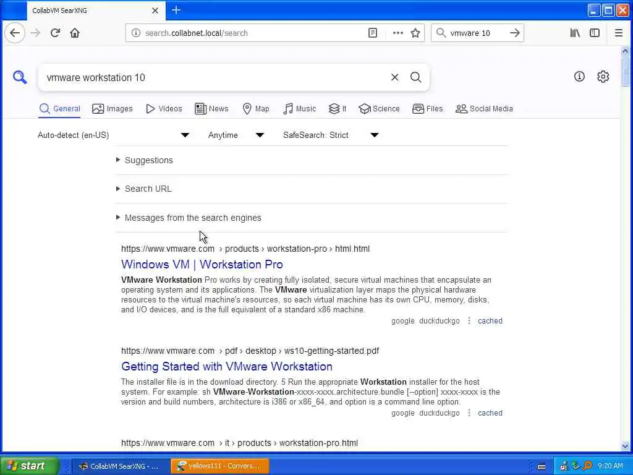Switch to CollabVM SearXNG taskbar button

click(121, 466)
